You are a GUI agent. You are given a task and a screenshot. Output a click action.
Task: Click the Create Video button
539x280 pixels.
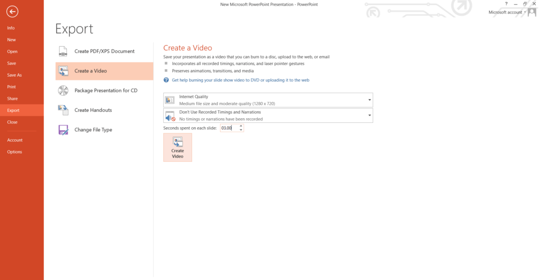178,147
